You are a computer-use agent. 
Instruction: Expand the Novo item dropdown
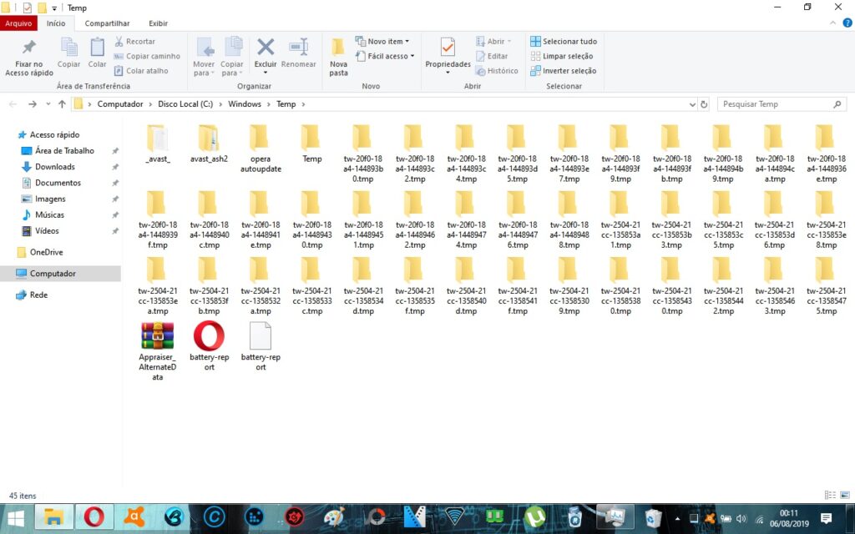(x=382, y=42)
